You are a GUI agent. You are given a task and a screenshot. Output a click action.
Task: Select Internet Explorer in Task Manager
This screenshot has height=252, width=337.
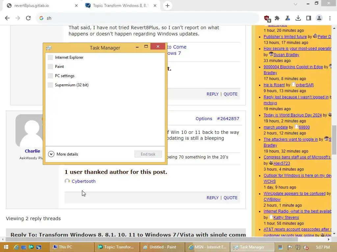[105, 57]
